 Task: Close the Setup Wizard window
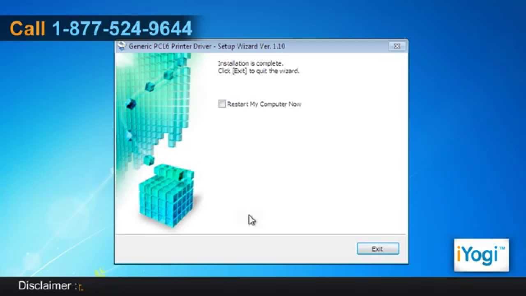click(397, 46)
